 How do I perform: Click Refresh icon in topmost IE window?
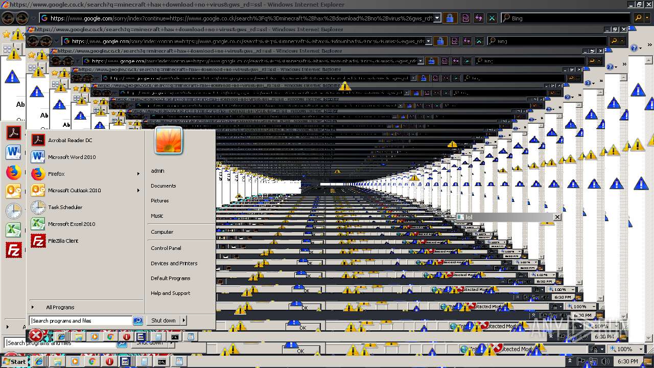(x=479, y=18)
